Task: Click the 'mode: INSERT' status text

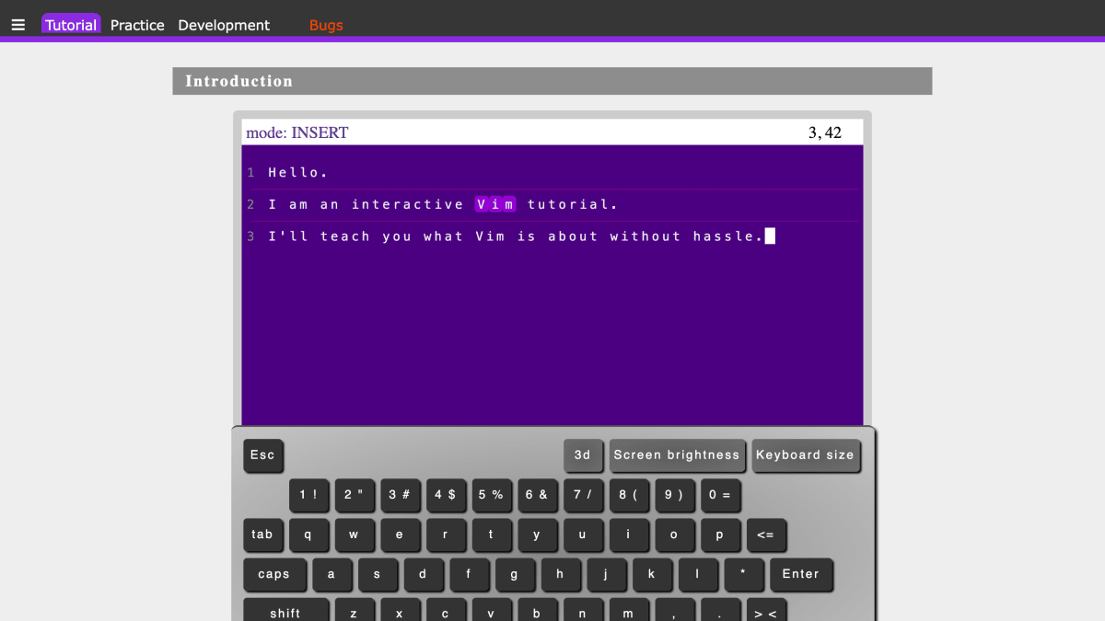Action: pos(297,132)
